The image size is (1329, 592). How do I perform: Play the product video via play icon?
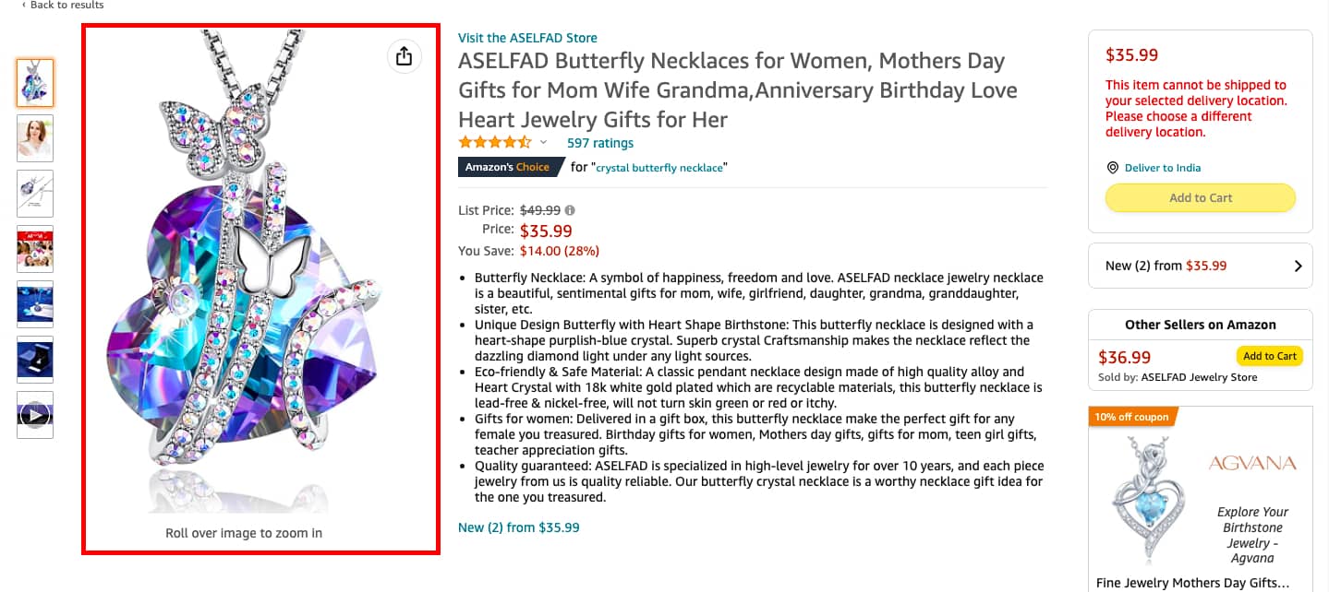(x=34, y=414)
